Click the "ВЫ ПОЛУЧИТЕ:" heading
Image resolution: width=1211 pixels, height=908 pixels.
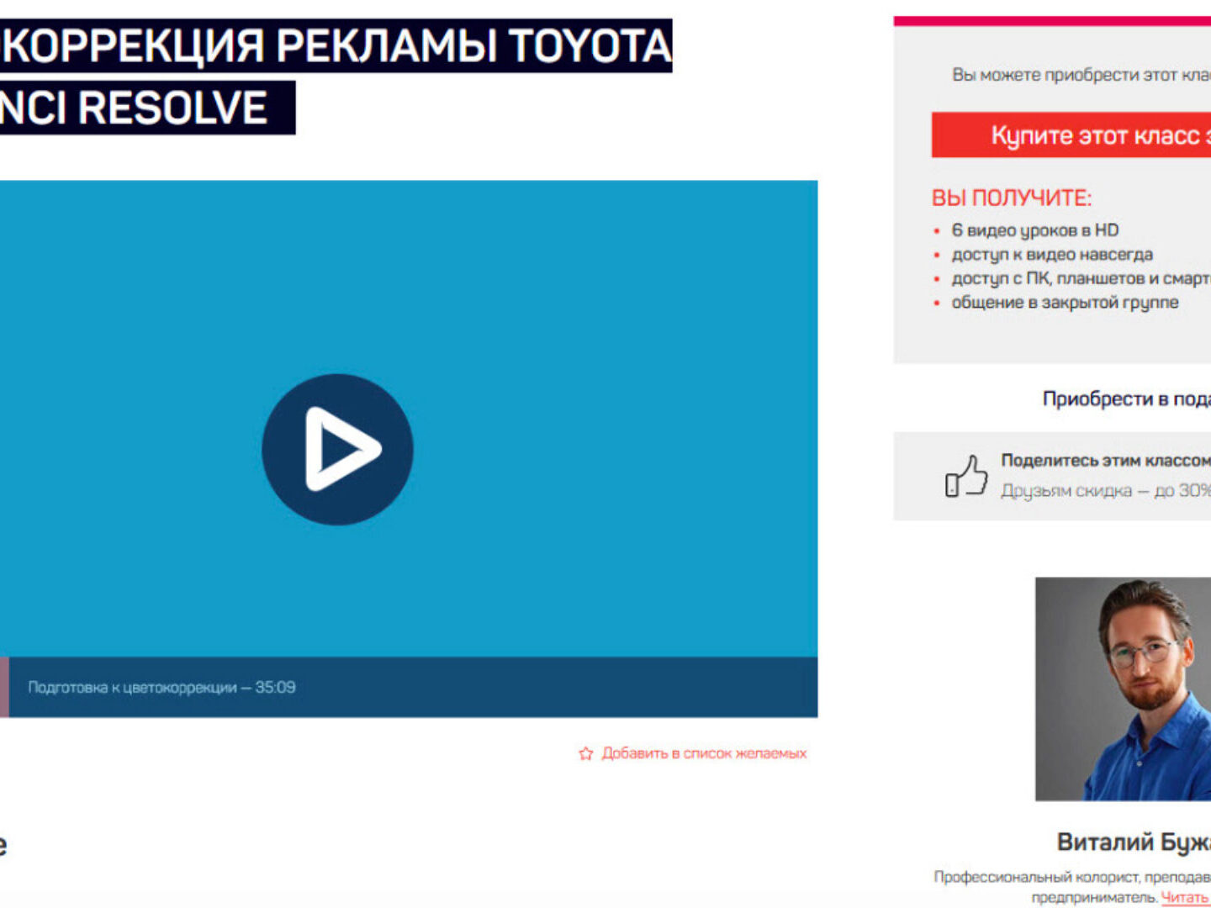[1011, 198]
